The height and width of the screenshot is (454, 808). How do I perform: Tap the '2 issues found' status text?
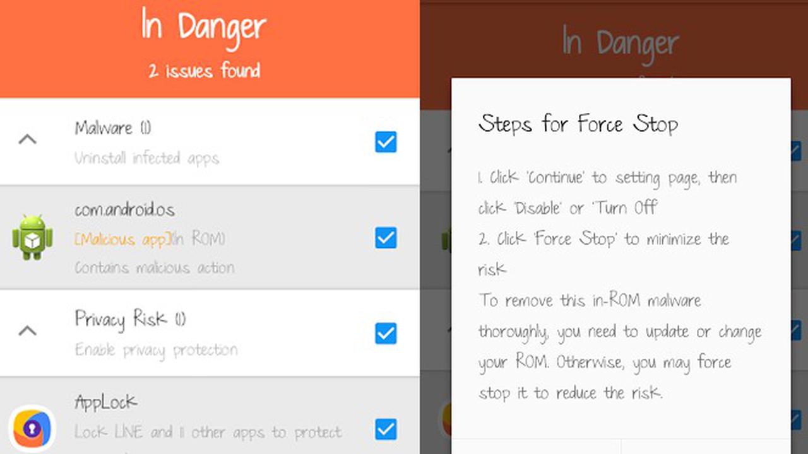point(204,70)
